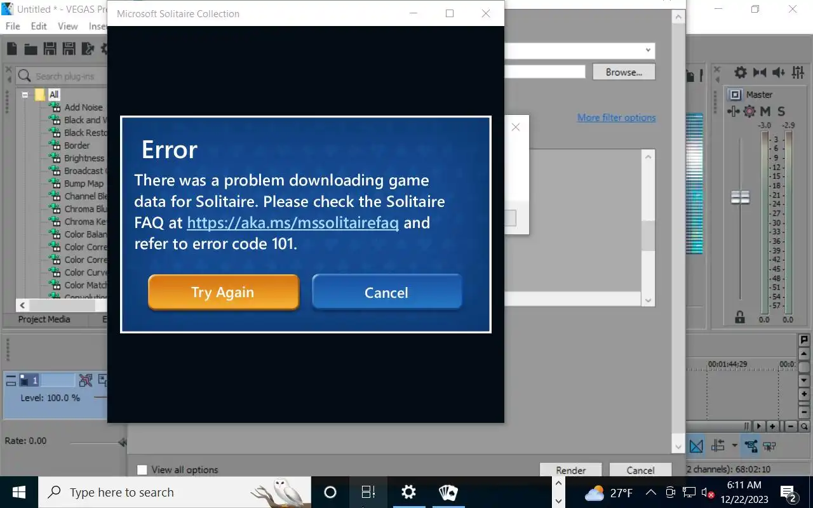Click the Render button

(x=571, y=470)
